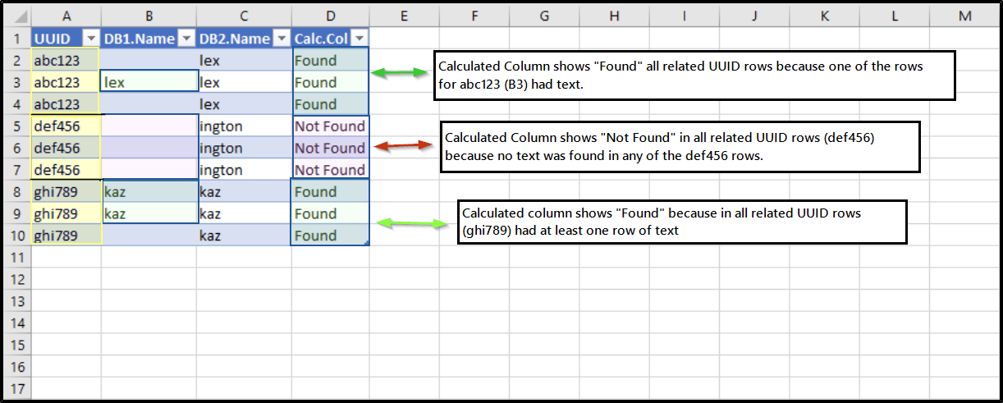
Task: Select cell D6 showing Not Found
Action: [x=331, y=149]
